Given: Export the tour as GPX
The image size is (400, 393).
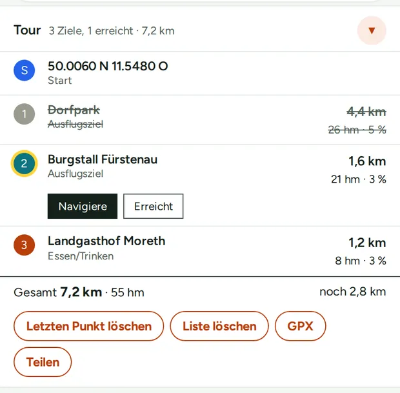Looking at the screenshot, I should pos(300,326).
